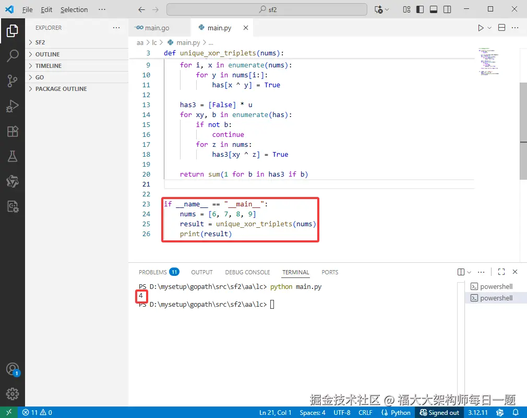This screenshot has width=527, height=418.
Task: Change indentation via Spaces: 4
Action: tap(313, 412)
